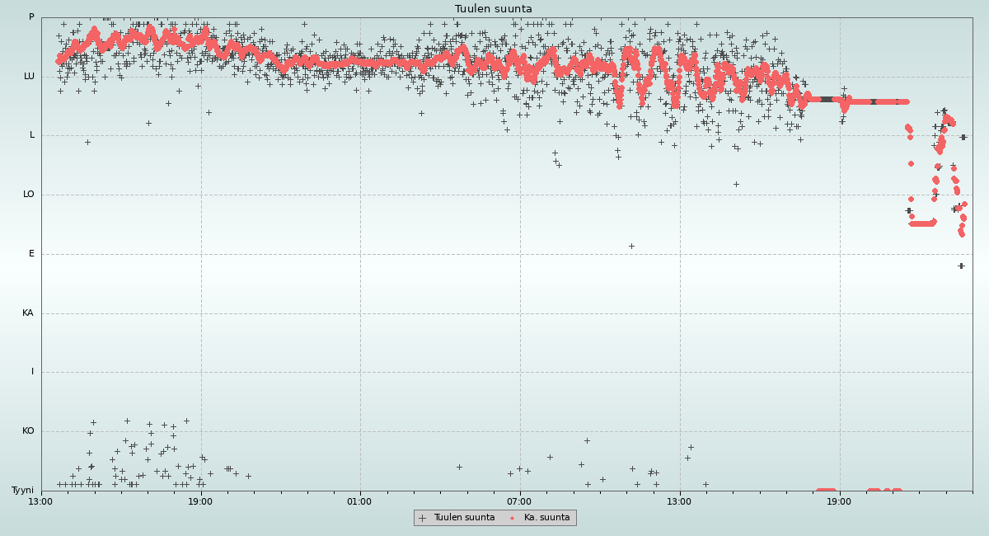Click the plus marker icon in the legend
Viewport: 989px width, 536px height.
click(x=423, y=518)
